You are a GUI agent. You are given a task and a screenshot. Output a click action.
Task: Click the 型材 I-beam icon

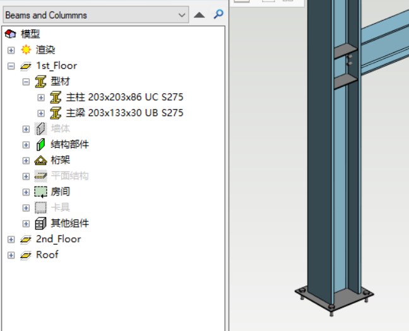(40, 81)
